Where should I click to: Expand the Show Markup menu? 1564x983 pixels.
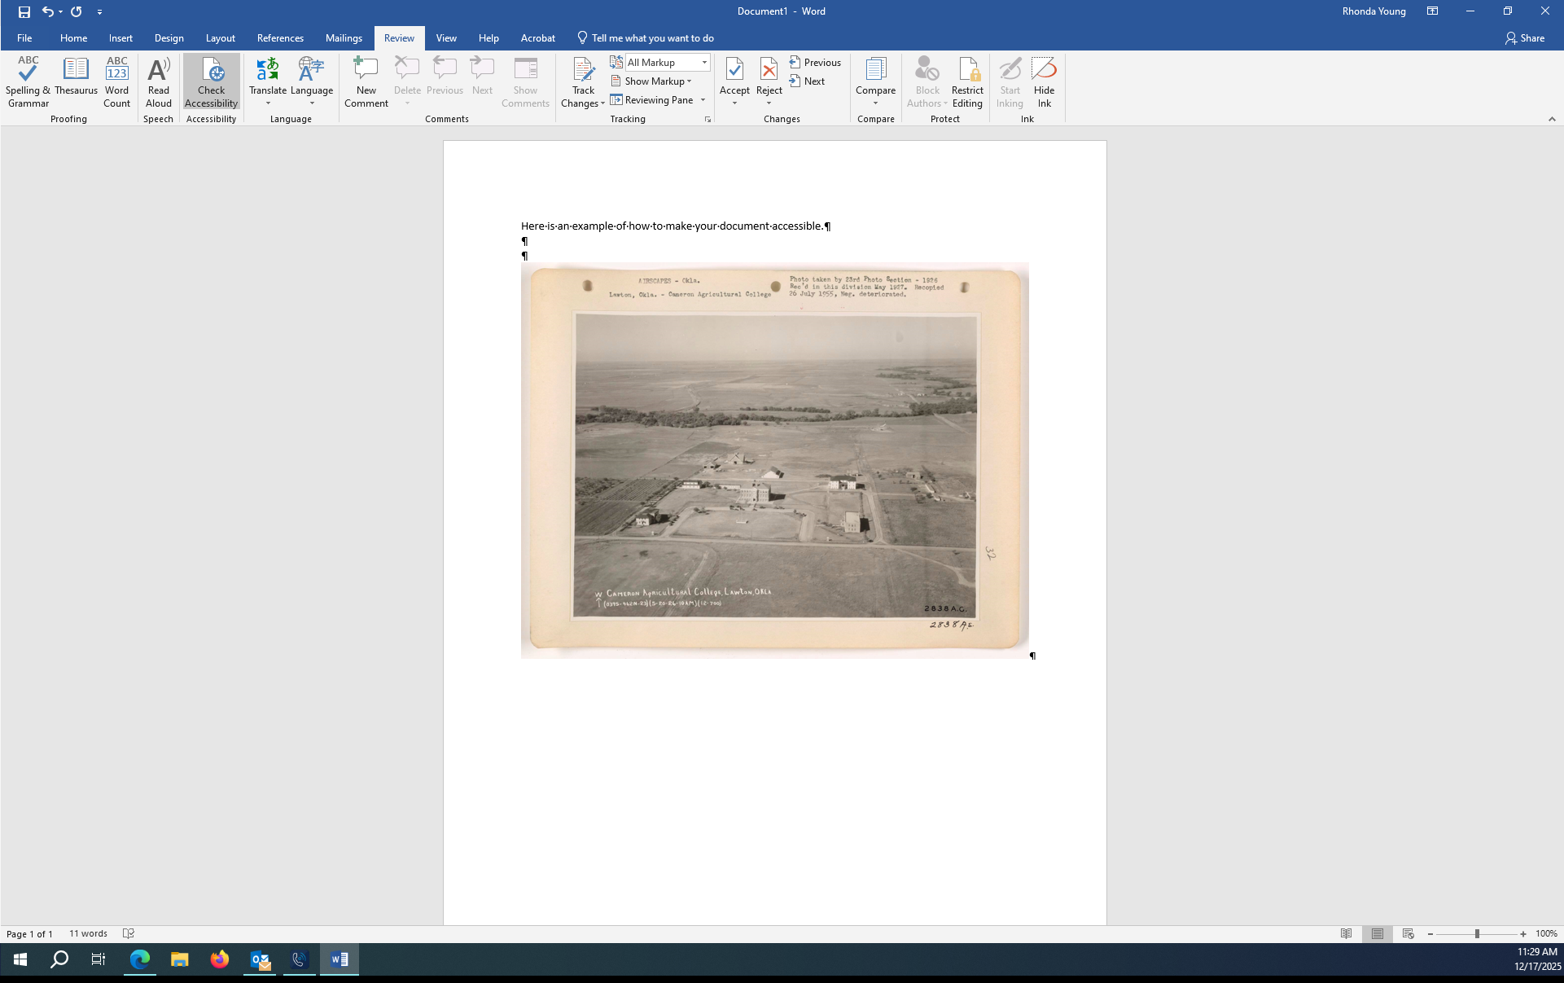(x=654, y=81)
